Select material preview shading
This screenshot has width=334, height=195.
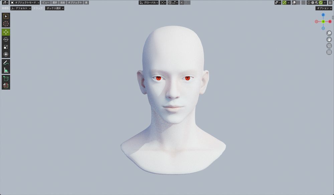(x=317, y=3)
